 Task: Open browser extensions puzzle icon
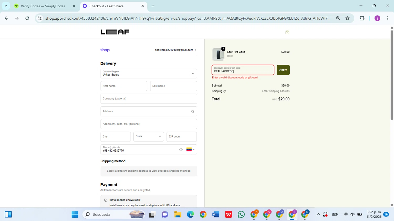[x=362, y=18]
